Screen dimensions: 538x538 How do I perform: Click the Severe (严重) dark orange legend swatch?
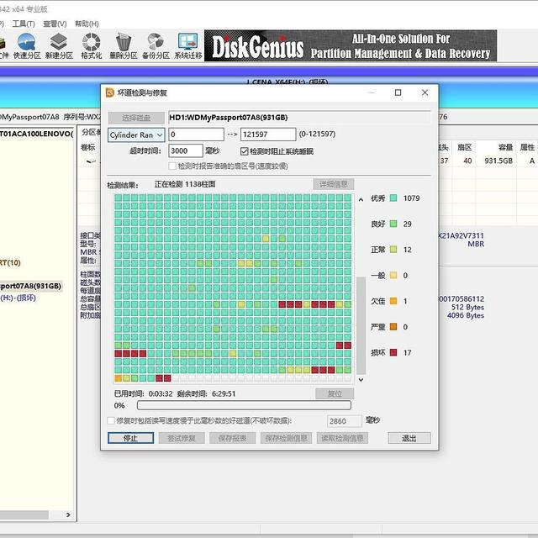[x=393, y=327]
